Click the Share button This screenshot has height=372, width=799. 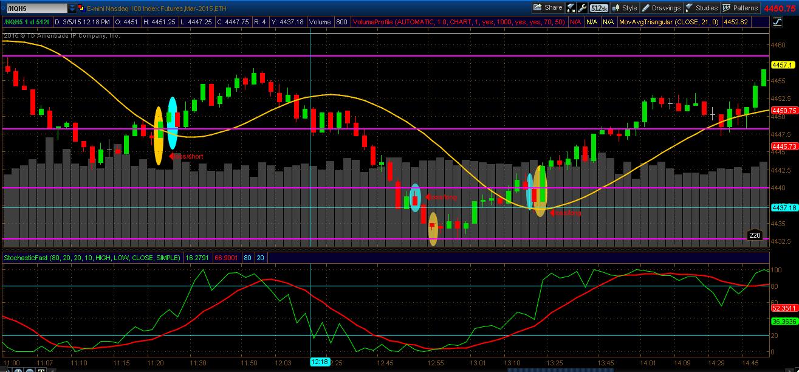(548, 8)
